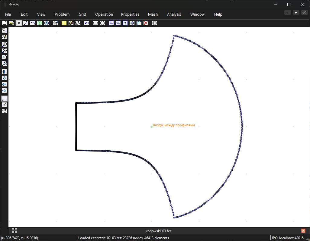Pan the view down with the arrow

click(4, 78)
